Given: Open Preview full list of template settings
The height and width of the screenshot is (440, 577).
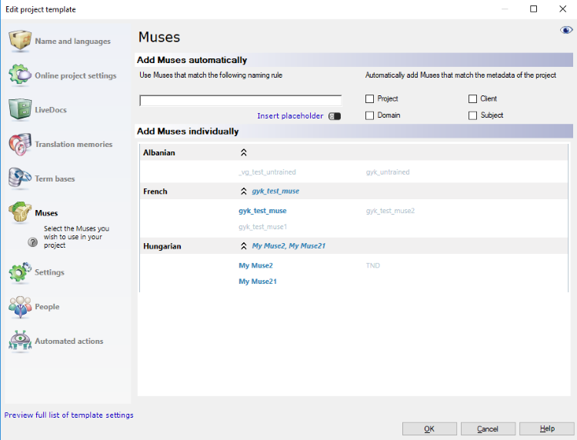Looking at the screenshot, I should tap(68, 415).
